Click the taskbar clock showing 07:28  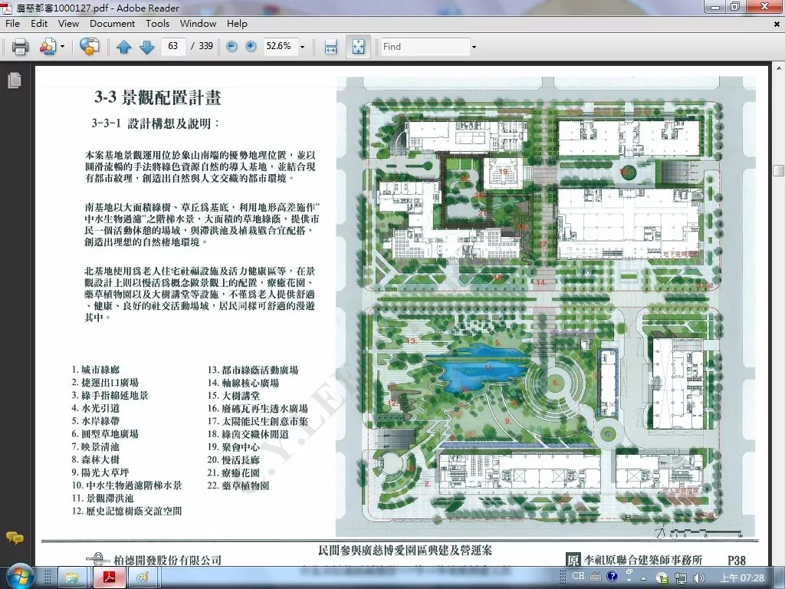pos(742,578)
